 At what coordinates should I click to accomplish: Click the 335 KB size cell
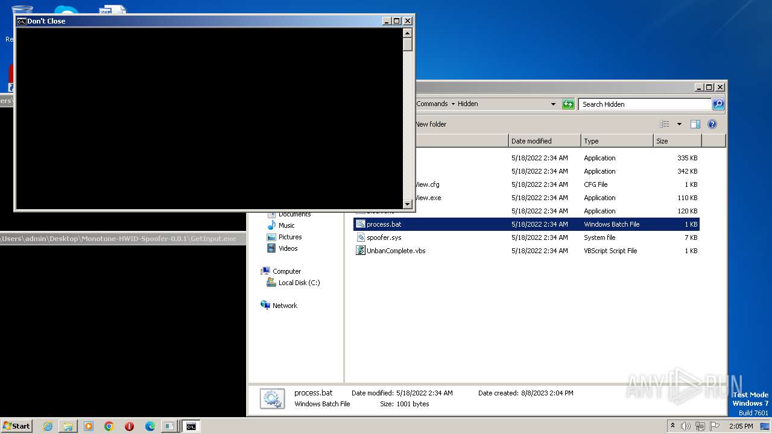(687, 158)
